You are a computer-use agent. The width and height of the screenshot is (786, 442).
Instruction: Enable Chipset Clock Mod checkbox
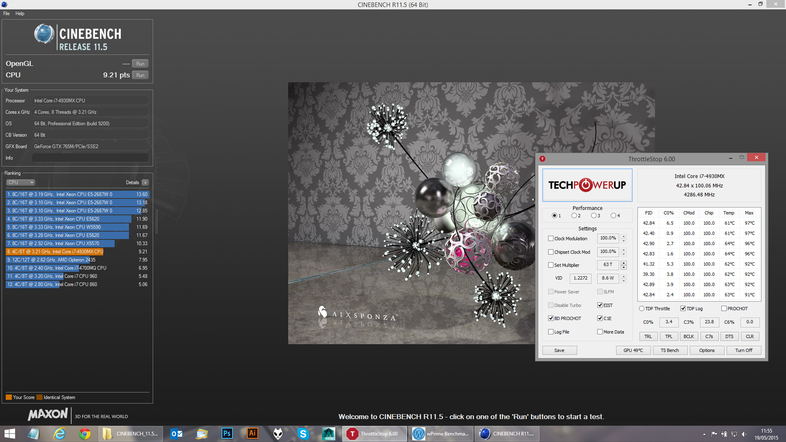click(551, 252)
